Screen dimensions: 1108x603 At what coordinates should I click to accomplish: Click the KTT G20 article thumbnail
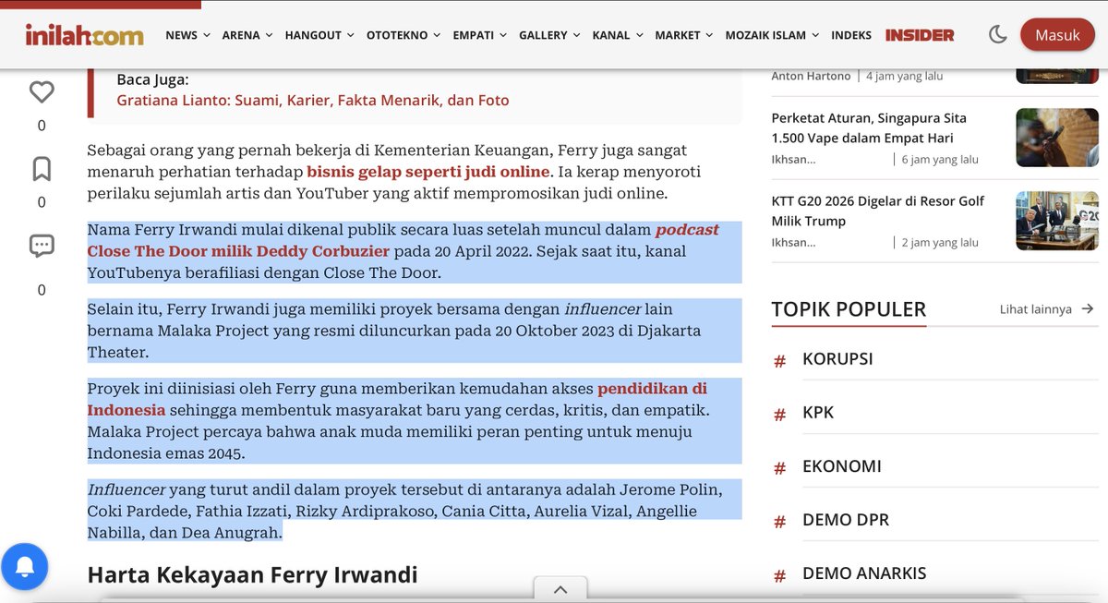pos(1057,220)
